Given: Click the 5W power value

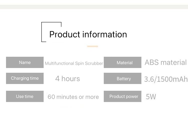Looking at the screenshot, I should [151, 97].
